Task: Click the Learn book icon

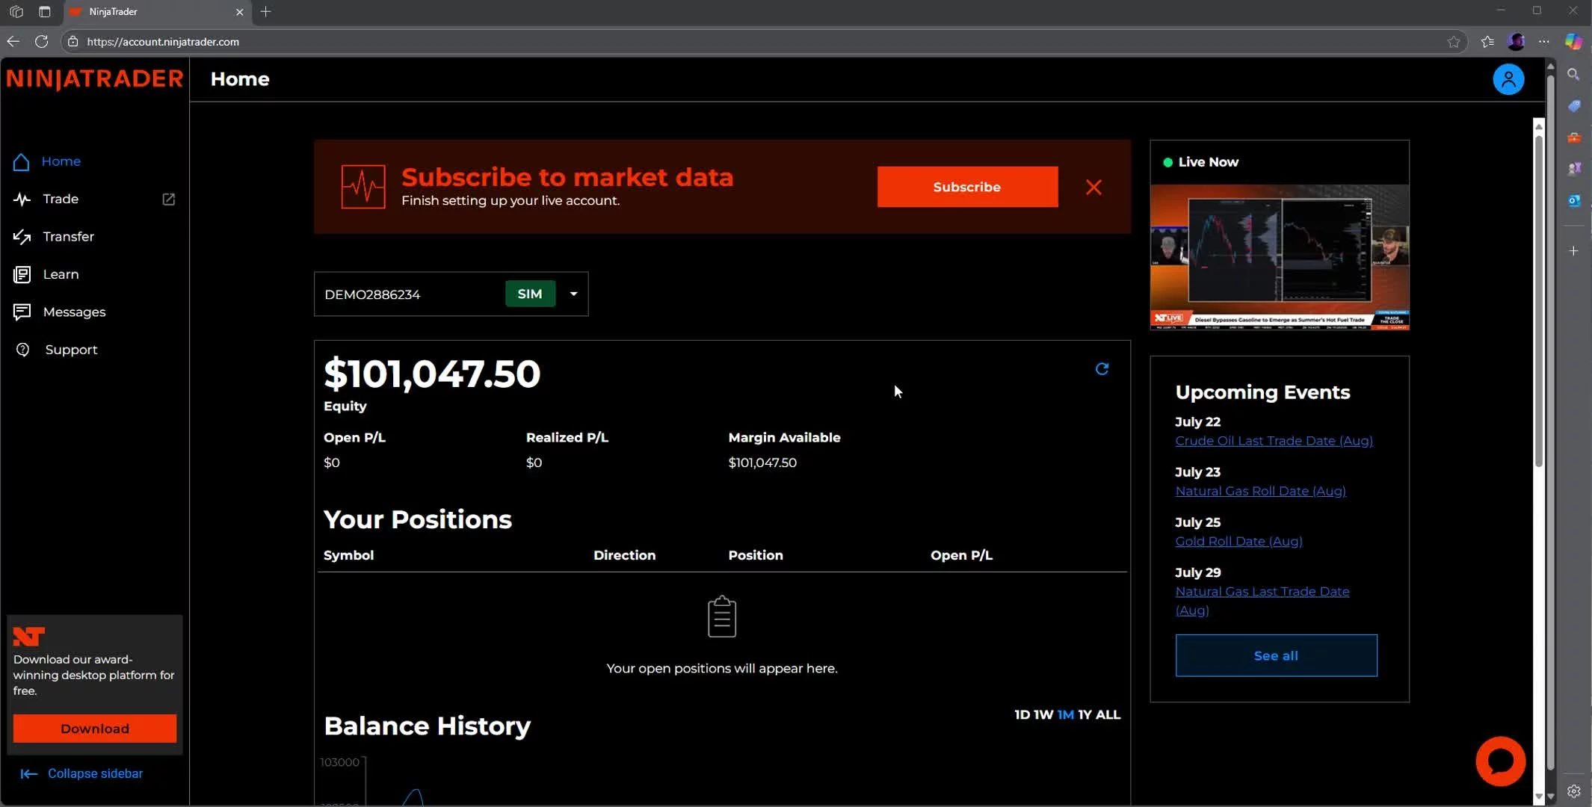Action: coord(22,274)
